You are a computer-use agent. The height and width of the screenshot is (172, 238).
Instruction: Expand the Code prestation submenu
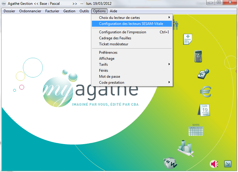point(132,83)
